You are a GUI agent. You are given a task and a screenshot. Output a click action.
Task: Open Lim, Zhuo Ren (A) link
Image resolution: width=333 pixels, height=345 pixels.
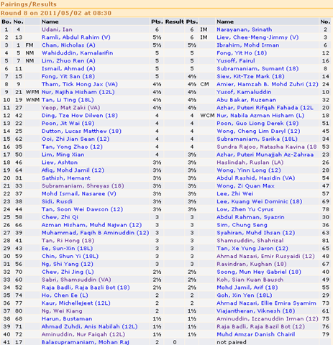[68, 61]
